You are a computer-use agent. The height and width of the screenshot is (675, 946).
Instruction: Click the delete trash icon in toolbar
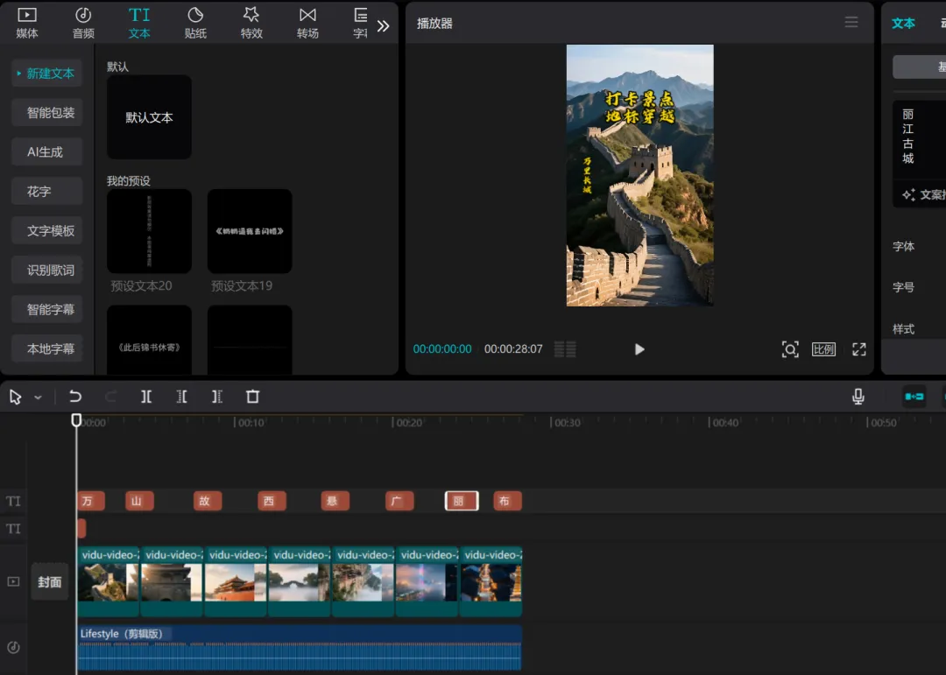point(253,397)
